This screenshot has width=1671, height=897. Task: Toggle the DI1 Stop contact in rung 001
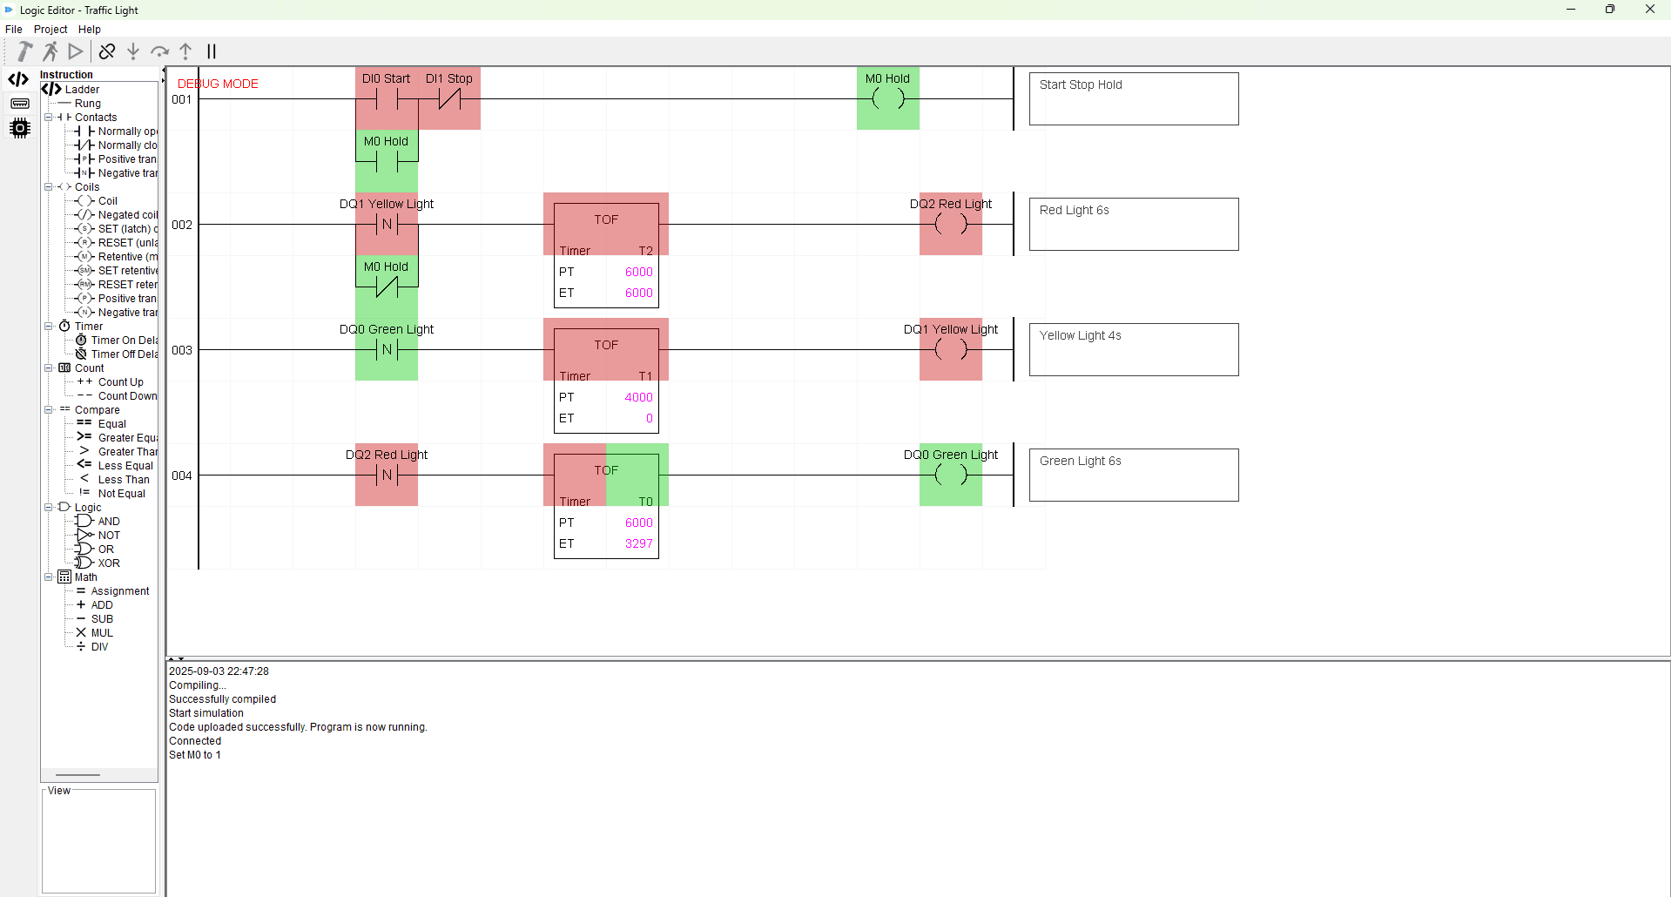pos(449,98)
